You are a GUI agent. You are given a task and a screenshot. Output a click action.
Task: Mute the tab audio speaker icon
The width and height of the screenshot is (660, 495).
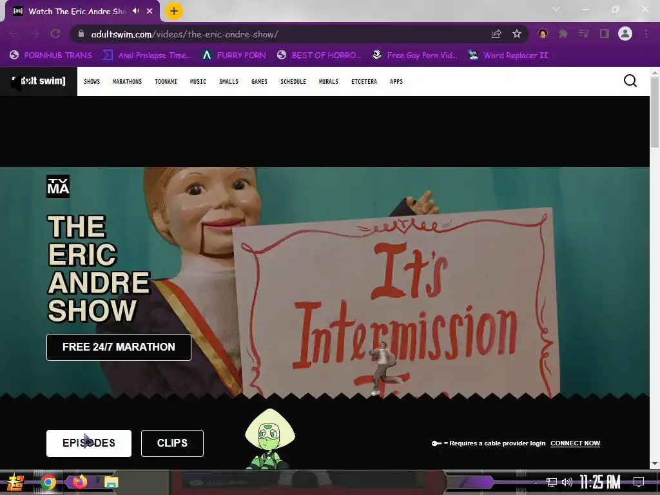tap(135, 11)
